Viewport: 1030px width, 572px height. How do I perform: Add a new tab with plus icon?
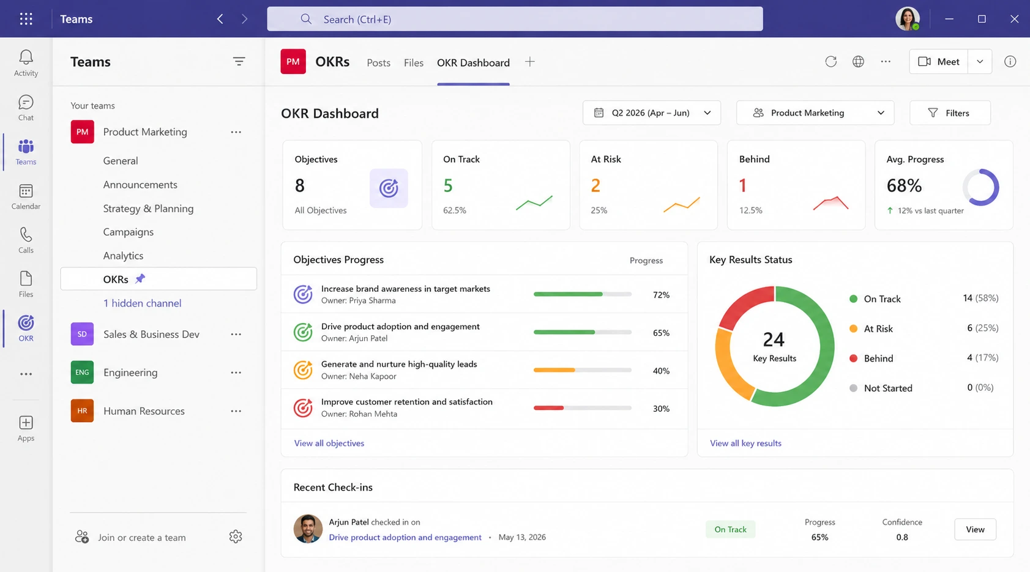(530, 62)
